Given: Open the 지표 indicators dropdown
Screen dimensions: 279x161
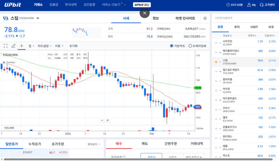Looking at the screenshot, I should [59, 46].
